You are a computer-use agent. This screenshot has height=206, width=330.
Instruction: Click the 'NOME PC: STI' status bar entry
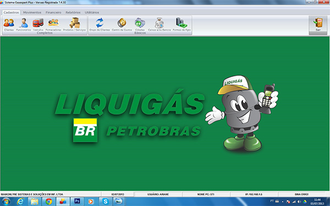pyautogui.click(x=206, y=194)
